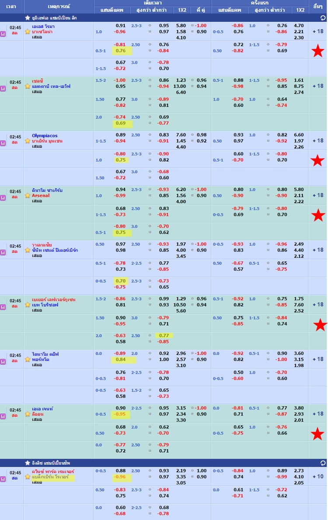Viewport: 328px width, 520px height.
Task: Pick 1X2 odds 13.00 in เชลซี row
Action: (x=180, y=86)
